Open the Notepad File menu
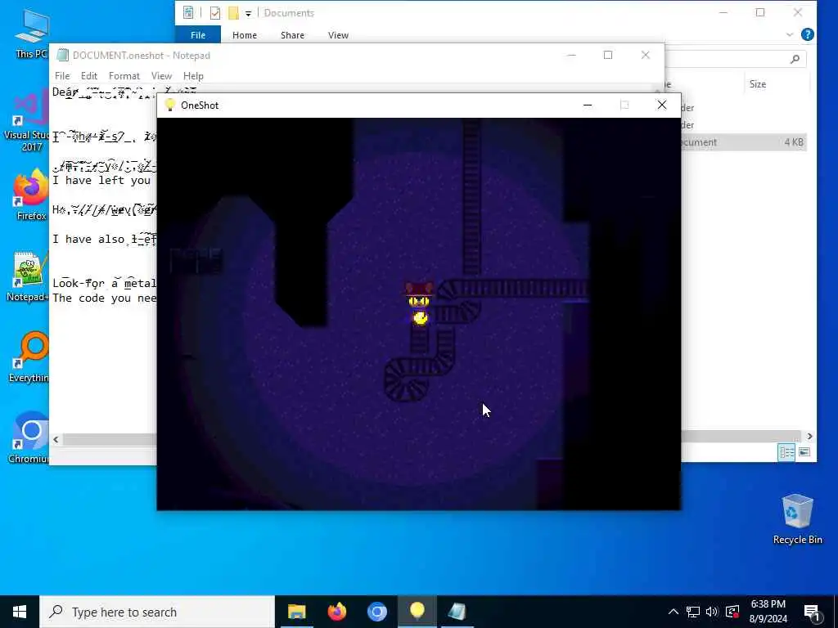The height and width of the screenshot is (628, 838). tap(62, 76)
